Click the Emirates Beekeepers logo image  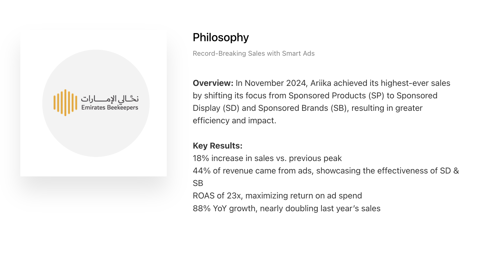(96, 103)
